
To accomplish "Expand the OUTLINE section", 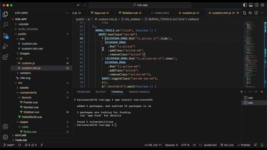I will [42, 135].
